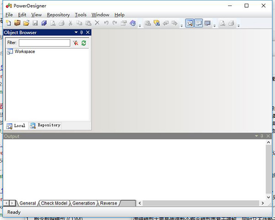Open a file using the Open folder icon
Screen dimensions: 275x220
pyautogui.click(x=26, y=23)
